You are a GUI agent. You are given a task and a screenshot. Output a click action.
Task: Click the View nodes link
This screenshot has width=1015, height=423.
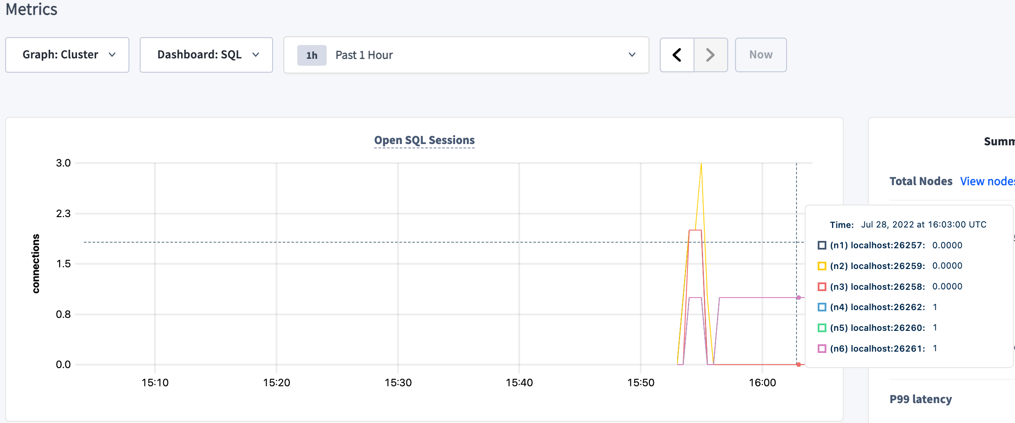(987, 181)
